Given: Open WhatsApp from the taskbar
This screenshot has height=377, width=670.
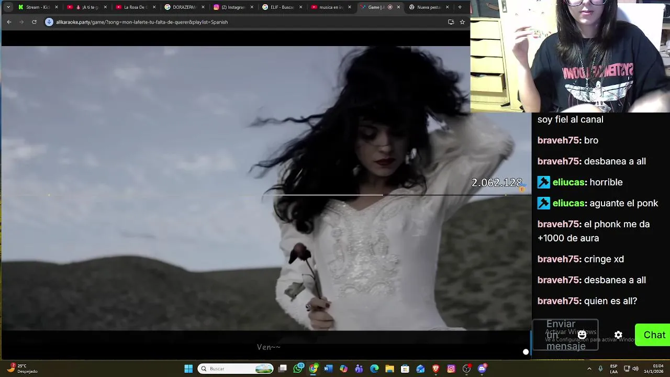Looking at the screenshot, I should point(298,369).
